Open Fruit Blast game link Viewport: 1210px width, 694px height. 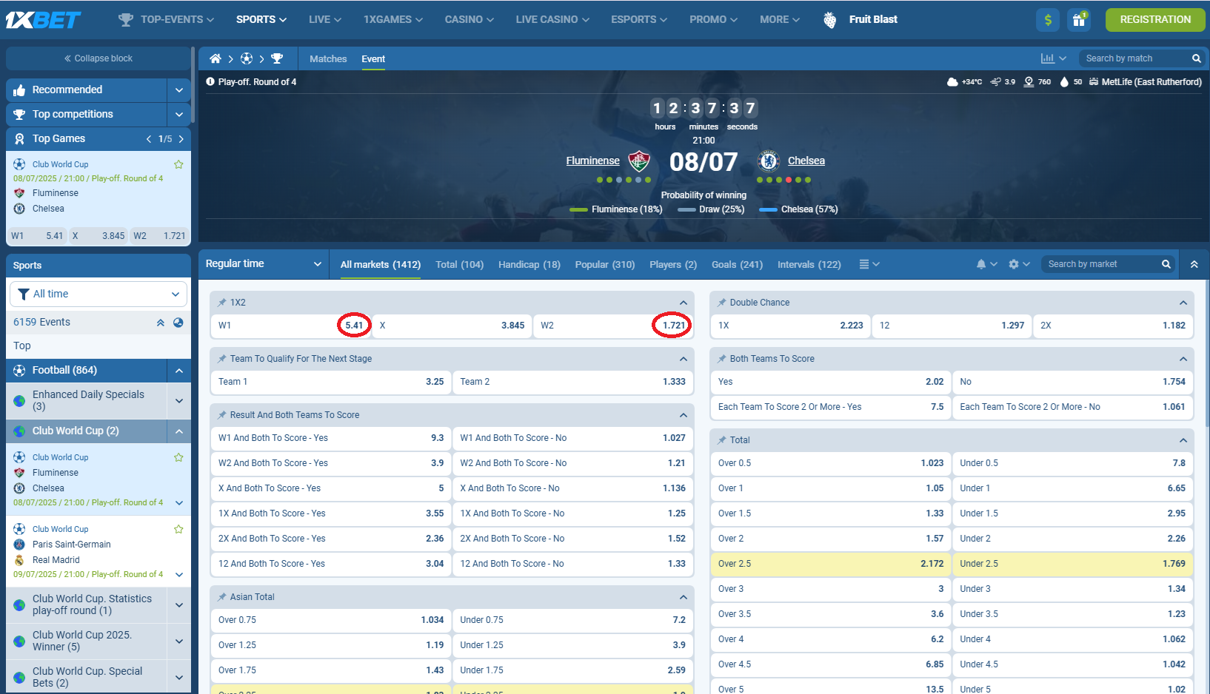pos(873,20)
